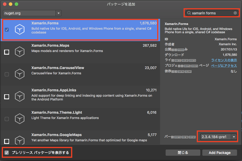Select the Xamarin.Forms.CarouselView package title

58,68
